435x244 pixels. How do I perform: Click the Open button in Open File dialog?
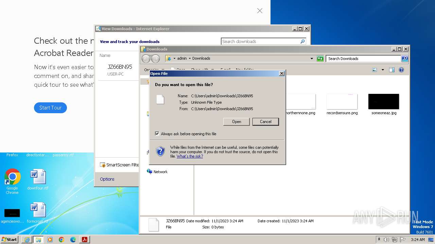[237, 122]
